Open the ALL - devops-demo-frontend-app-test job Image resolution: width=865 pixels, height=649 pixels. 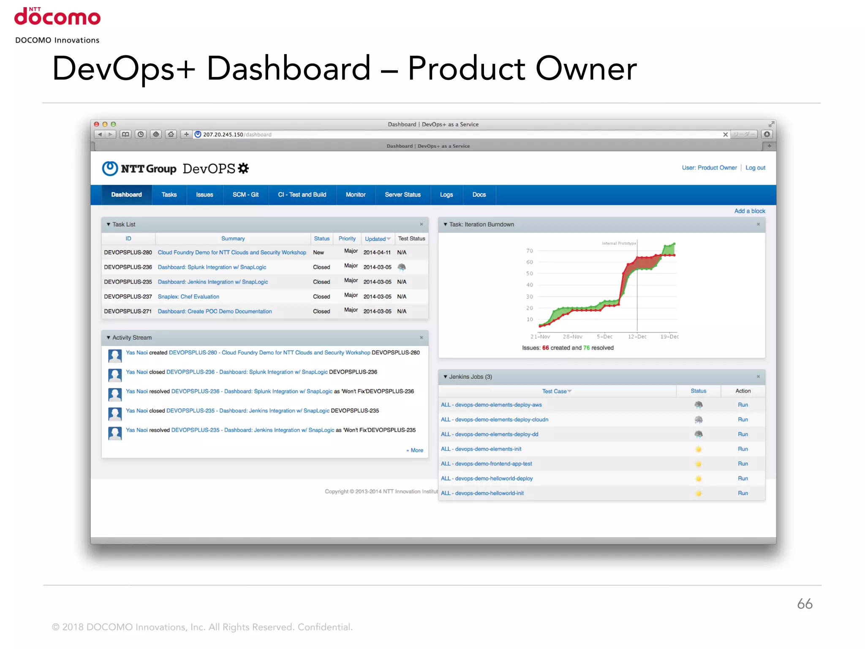pos(487,464)
